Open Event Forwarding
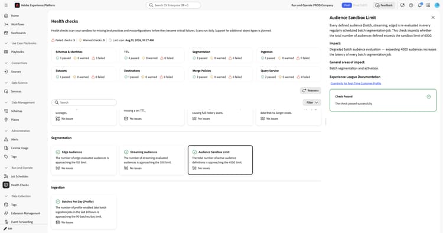This screenshot has height=233, width=443. tap(22, 222)
